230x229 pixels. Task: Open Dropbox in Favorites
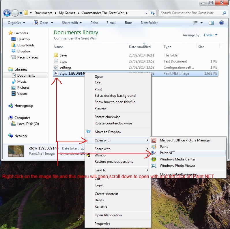pos(24,51)
